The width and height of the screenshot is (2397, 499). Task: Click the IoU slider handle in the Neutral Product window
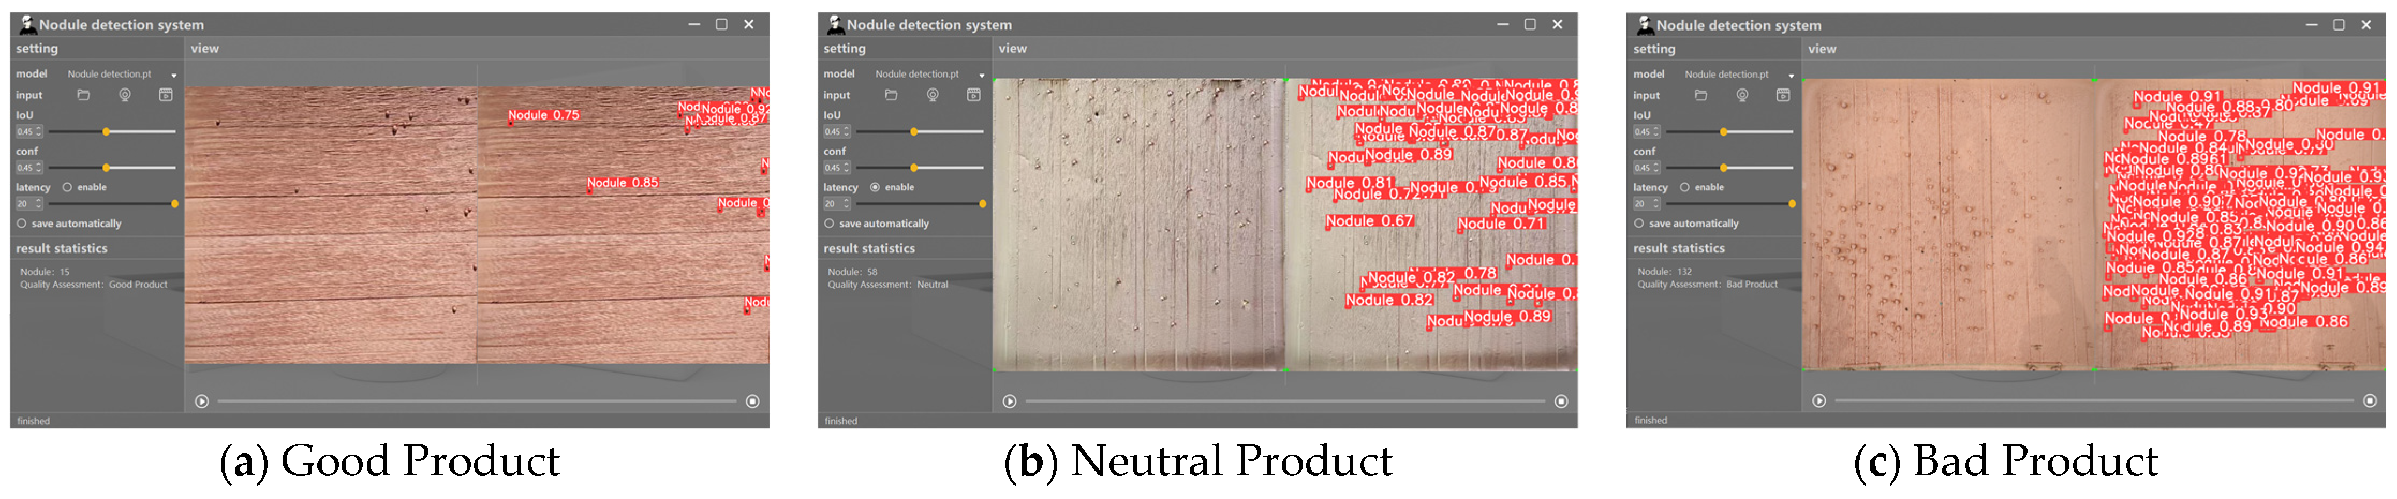[x=914, y=132]
